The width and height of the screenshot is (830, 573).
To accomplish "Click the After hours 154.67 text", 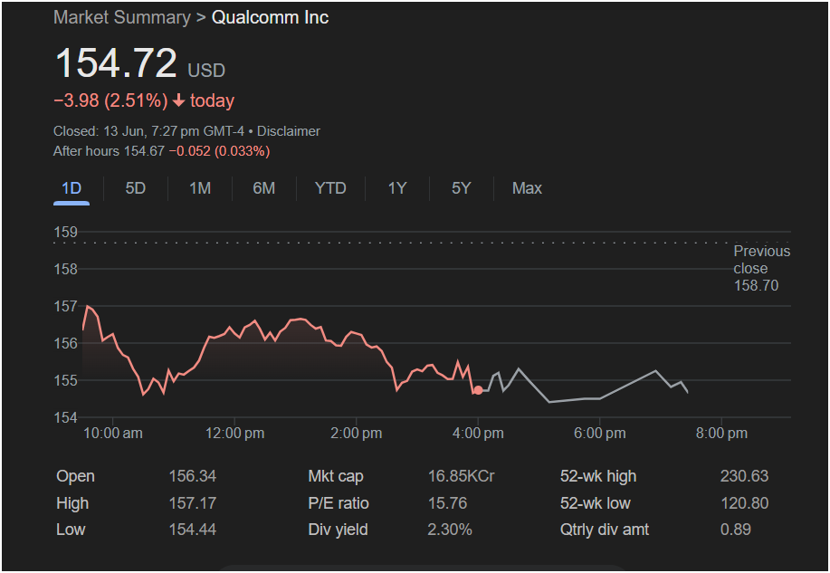I will click(109, 151).
